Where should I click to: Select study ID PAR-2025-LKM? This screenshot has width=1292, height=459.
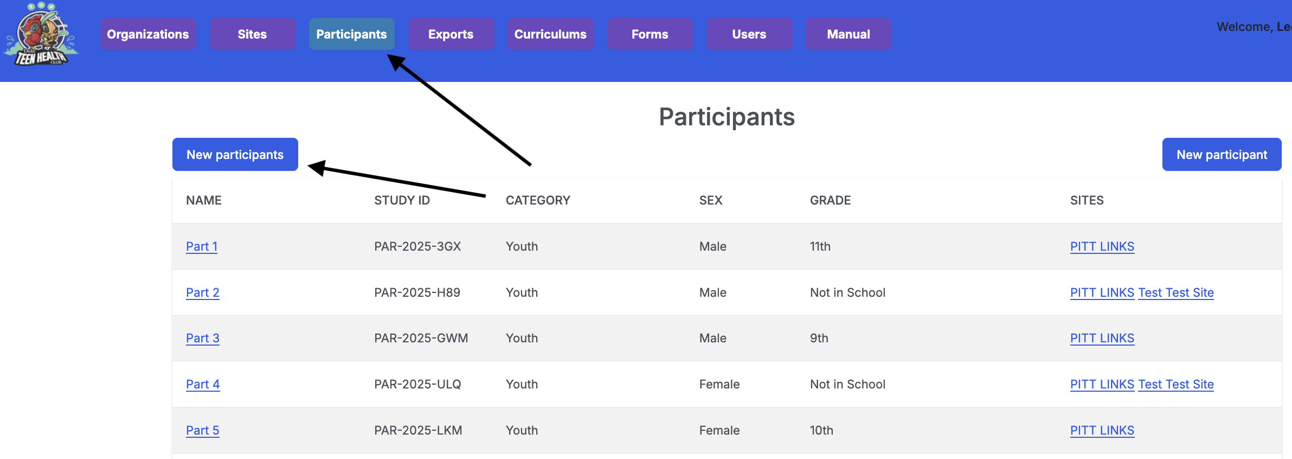[418, 430]
